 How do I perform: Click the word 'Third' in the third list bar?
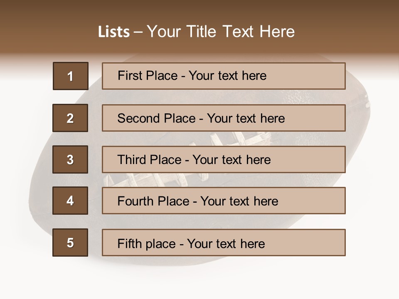tap(131, 159)
